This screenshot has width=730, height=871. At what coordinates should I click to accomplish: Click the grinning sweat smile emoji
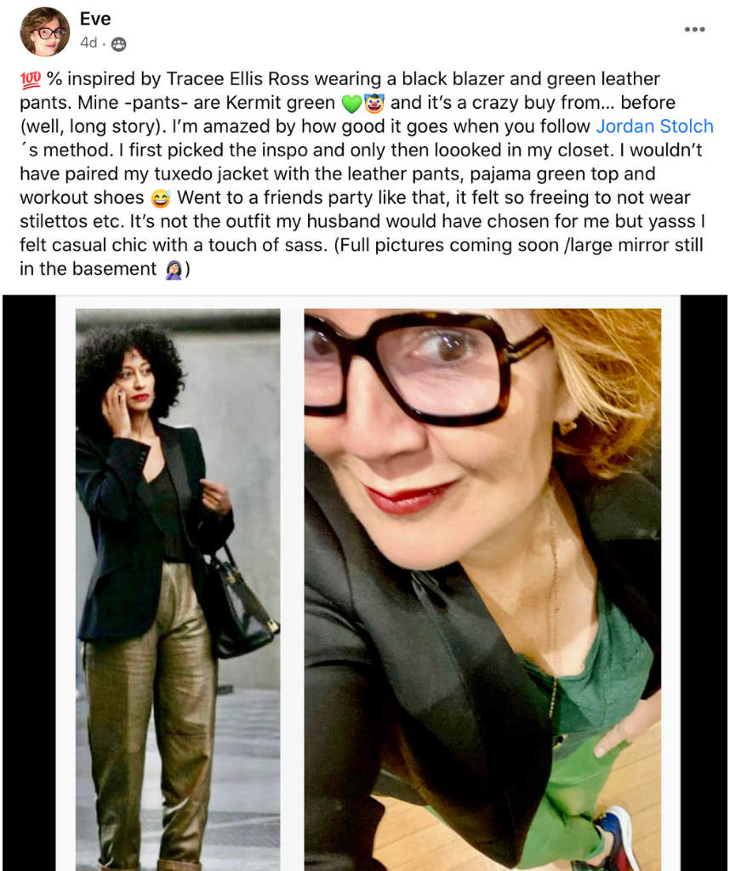[160, 198]
